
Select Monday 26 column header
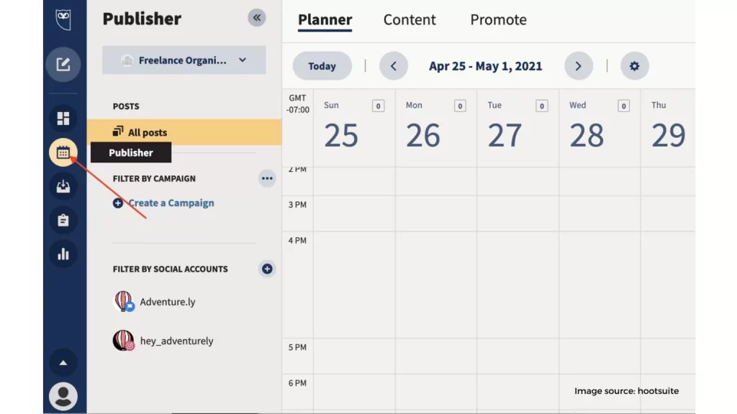(435, 127)
